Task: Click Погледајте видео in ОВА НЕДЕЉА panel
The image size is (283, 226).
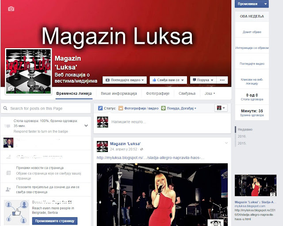Action: coord(252,63)
